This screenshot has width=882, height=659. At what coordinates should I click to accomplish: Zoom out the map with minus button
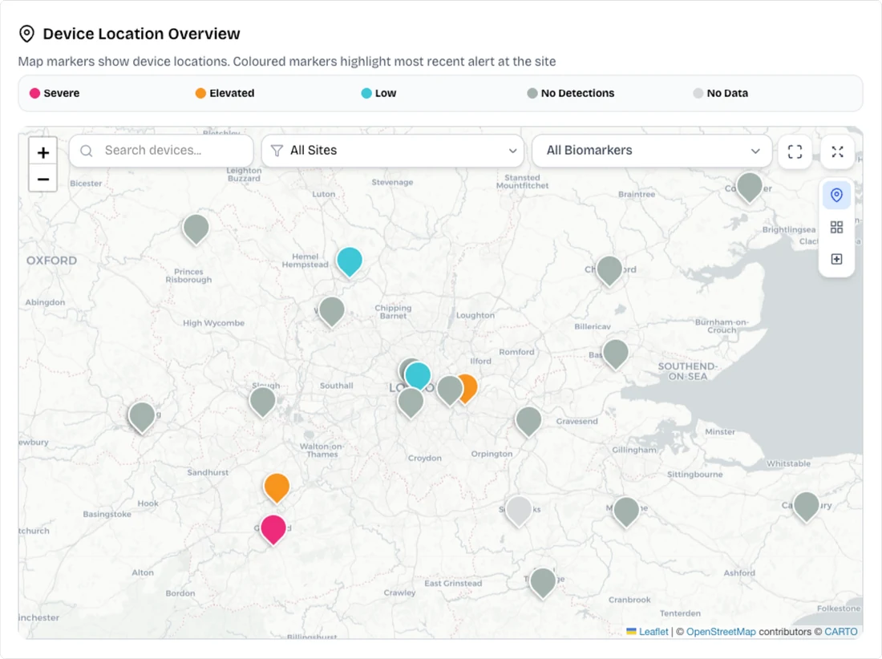pyautogui.click(x=42, y=180)
